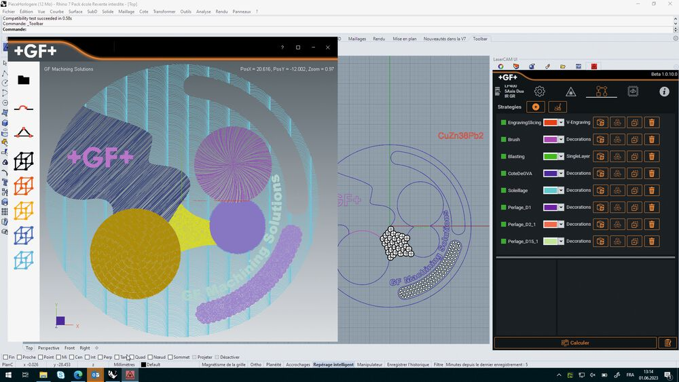
Task: Click the Calculer button
Action: point(575,343)
